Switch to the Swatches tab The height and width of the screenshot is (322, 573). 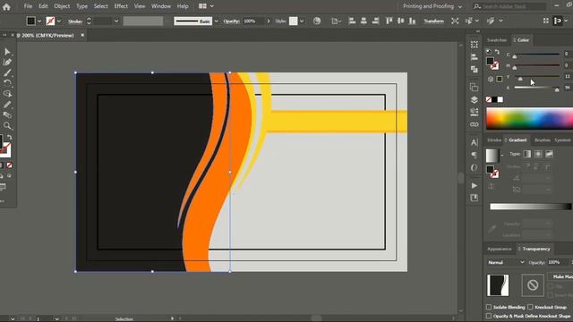[497, 40]
